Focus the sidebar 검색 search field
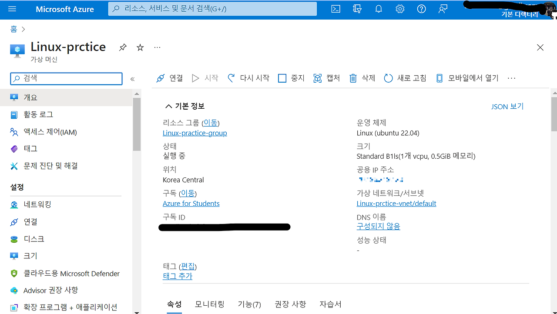557x314 pixels. point(66,78)
